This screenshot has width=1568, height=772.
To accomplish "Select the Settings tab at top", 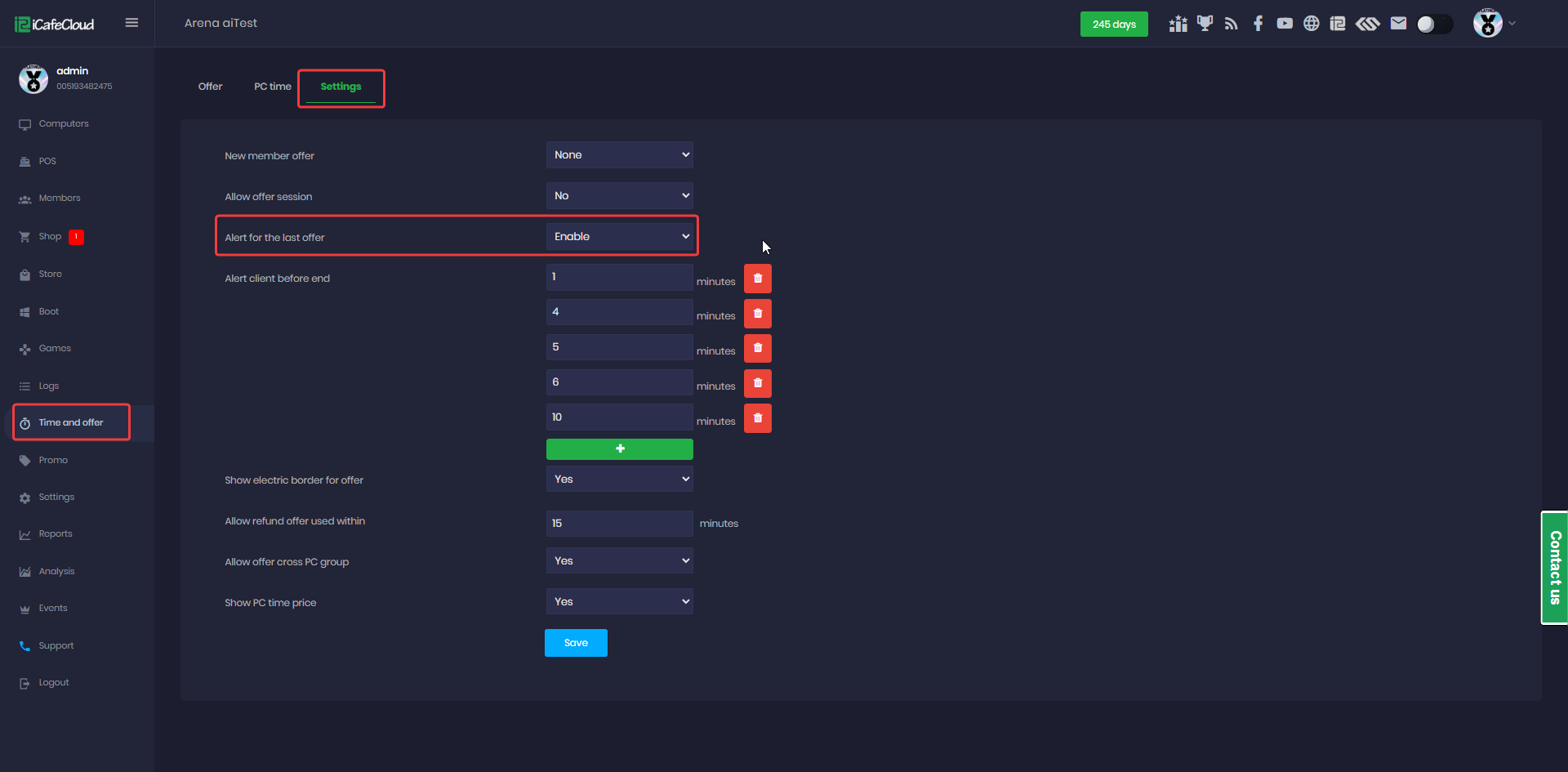I will [x=341, y=87].
